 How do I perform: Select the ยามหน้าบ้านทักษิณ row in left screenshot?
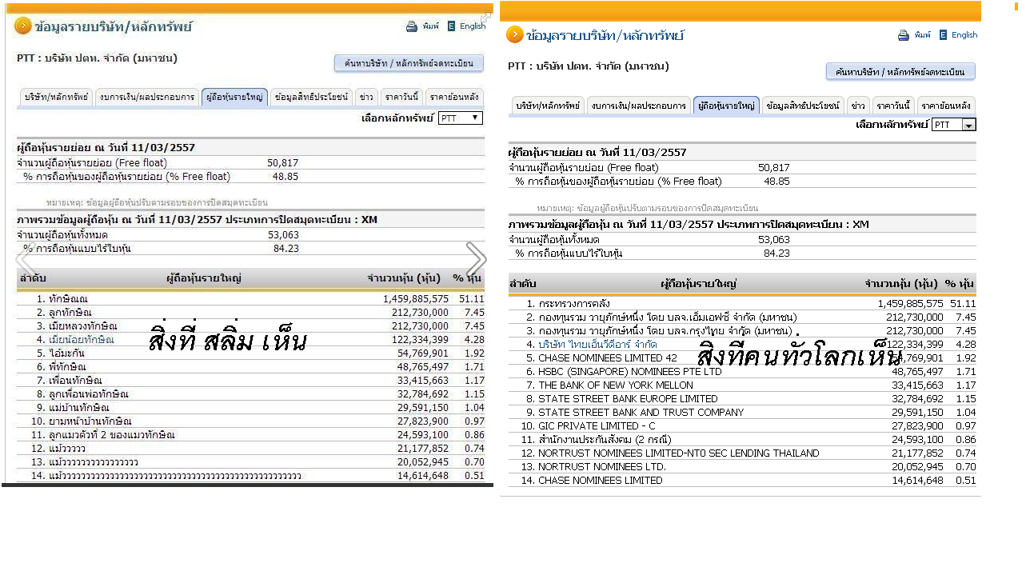(x=250, y=421)
